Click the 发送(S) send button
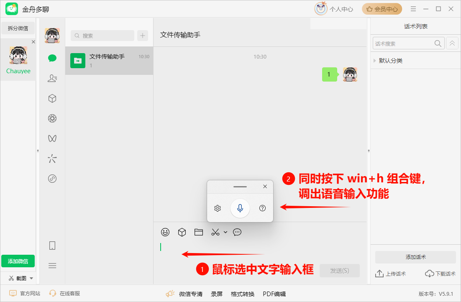Image resolution: width=461 pixels, height=302 pixels. [x=340, y=271]
